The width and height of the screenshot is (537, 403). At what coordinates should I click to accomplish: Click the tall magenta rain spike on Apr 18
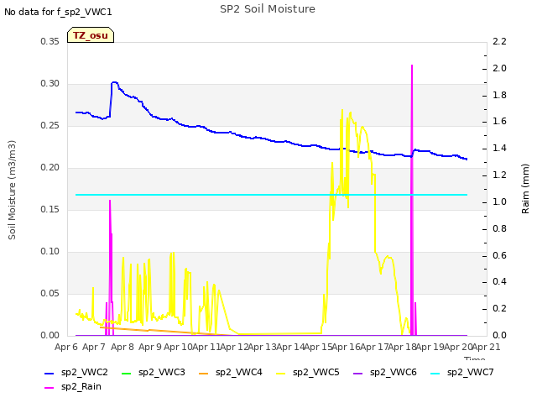pos(412,199)
